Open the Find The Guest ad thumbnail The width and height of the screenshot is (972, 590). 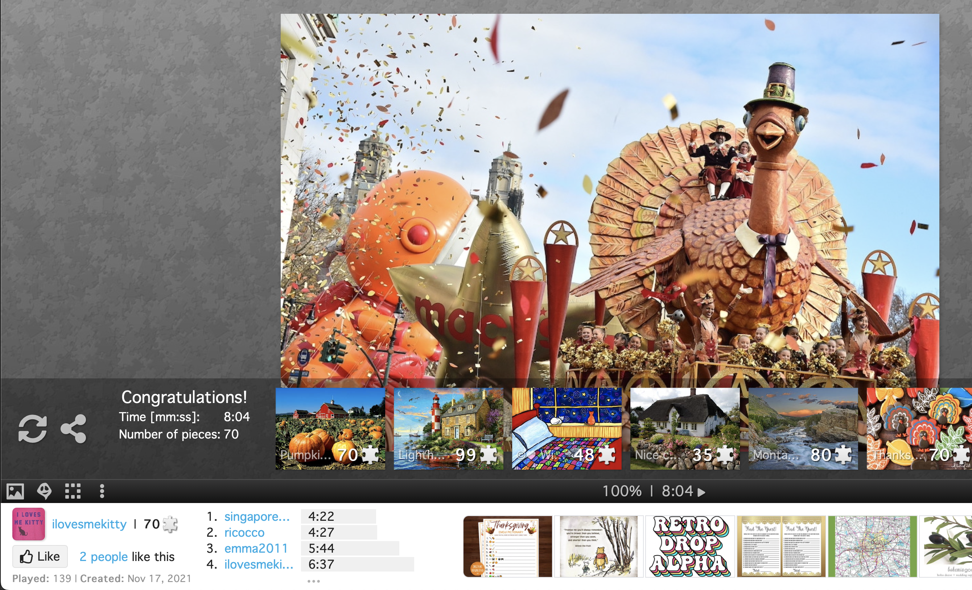point(781,547)
